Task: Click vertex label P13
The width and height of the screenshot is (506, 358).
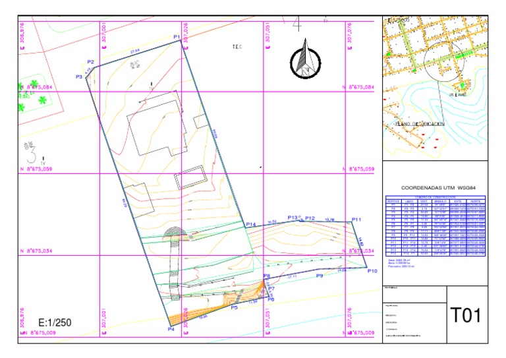Action: coord(293,218)
